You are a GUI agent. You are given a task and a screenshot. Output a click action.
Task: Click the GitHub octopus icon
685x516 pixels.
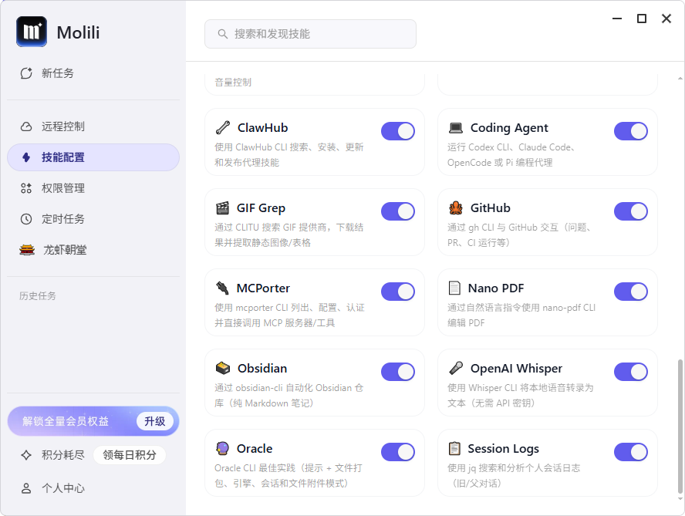tap(456, 208)
